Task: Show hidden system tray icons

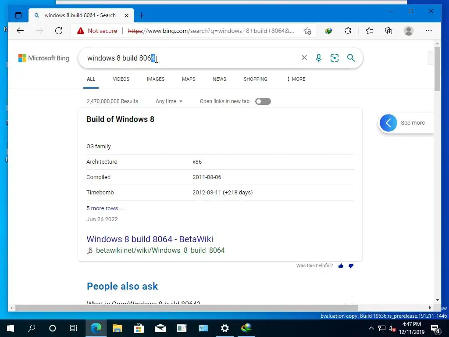Action: point(371,328)
